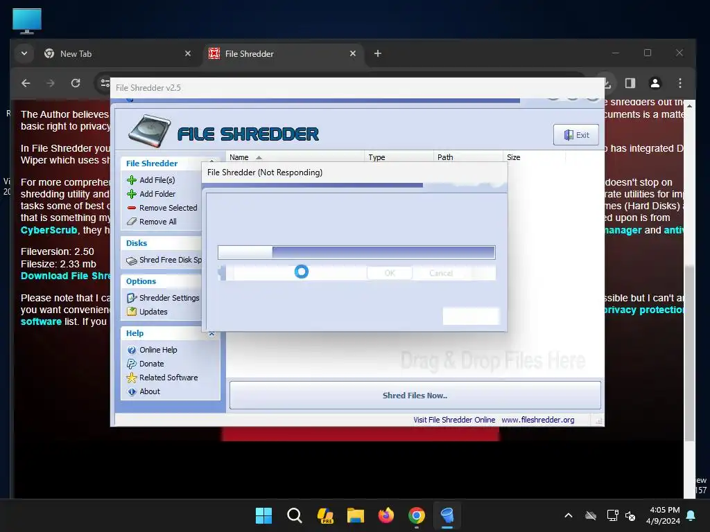The height and width of the screenshot is (532, 710).
Task: Click the Related Software star icon
Action: pos(132,378)
